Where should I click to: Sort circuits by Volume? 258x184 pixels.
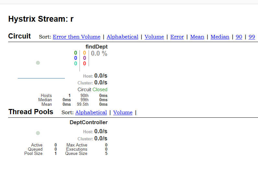click(154, 37)
